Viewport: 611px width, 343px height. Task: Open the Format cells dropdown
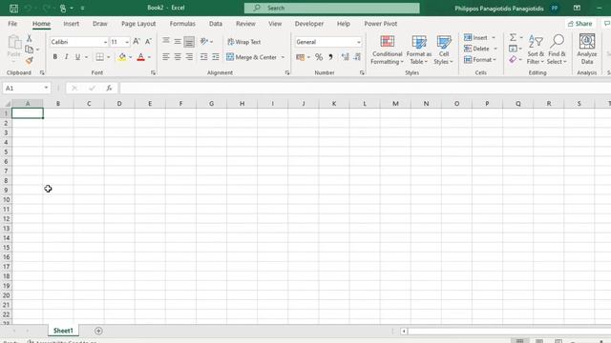480,60
